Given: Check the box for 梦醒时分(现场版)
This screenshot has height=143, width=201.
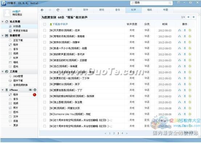Looking at the screenshot, I should 45,84.
